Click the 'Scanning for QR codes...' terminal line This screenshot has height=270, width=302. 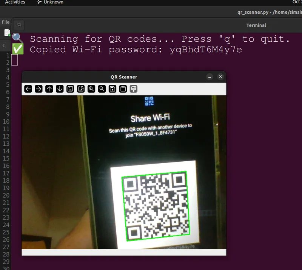160,39
